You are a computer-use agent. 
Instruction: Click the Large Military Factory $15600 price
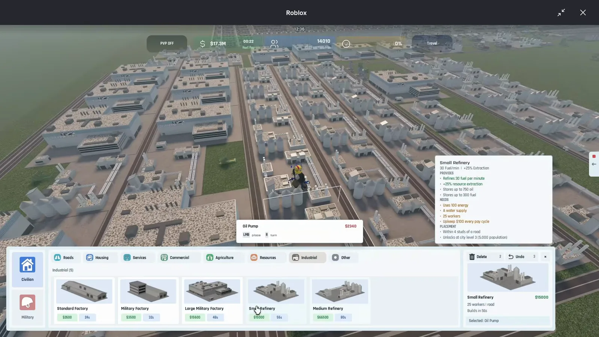(195, 317)
